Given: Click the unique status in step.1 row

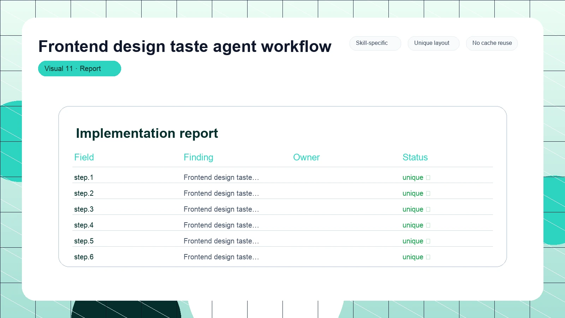Looking at the screenshot, I should (x=413, y=177).
